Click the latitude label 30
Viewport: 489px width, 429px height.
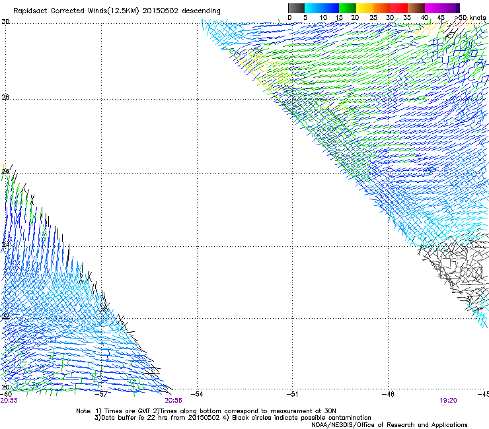5,22
